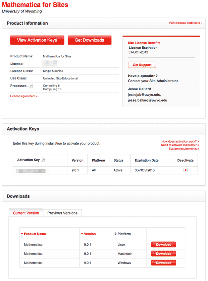Click the Mathematica for Sites page title
The image size is (208, 281).
(x=35, y=5)
